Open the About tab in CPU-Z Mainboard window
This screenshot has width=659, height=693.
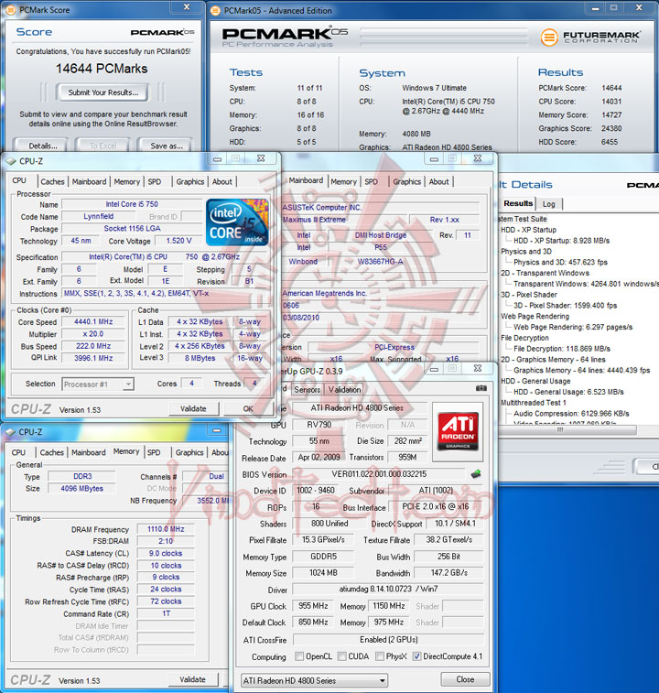click(438, 181)
